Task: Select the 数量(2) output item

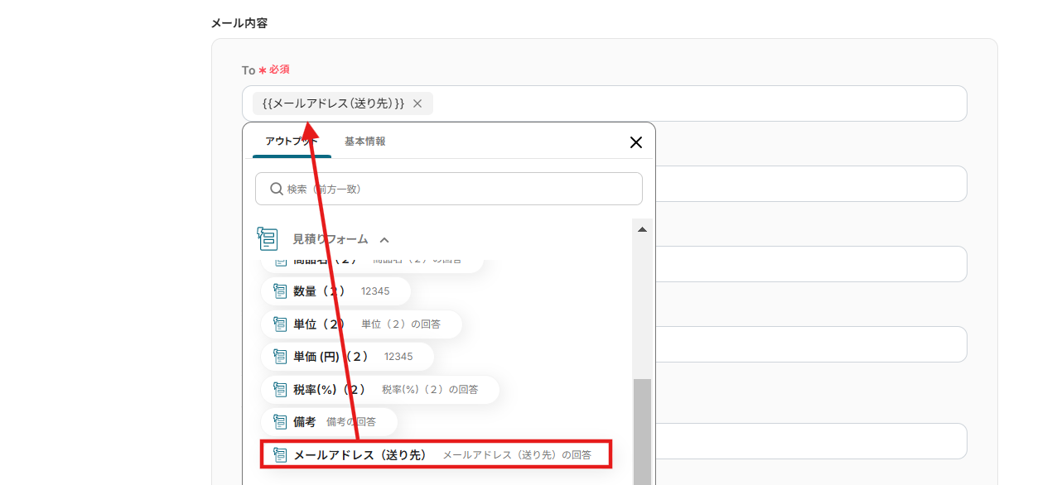Action: pyautogui.click(x=335, y=291)
